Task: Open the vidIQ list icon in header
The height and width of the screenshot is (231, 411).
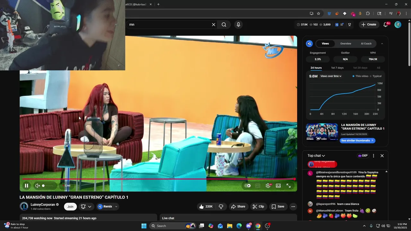Action: tap(342, 24)
